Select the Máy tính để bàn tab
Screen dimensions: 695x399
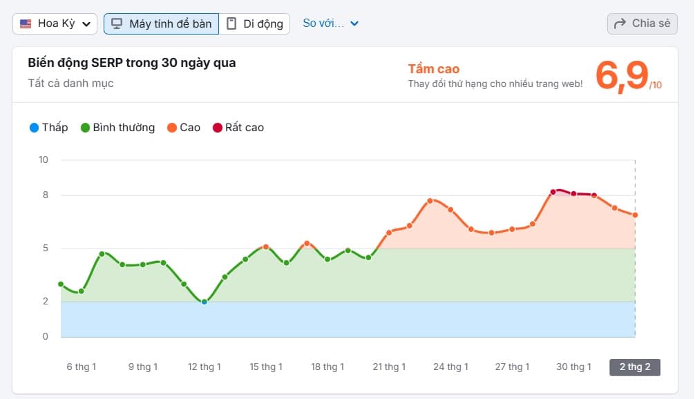click(161, 23)
